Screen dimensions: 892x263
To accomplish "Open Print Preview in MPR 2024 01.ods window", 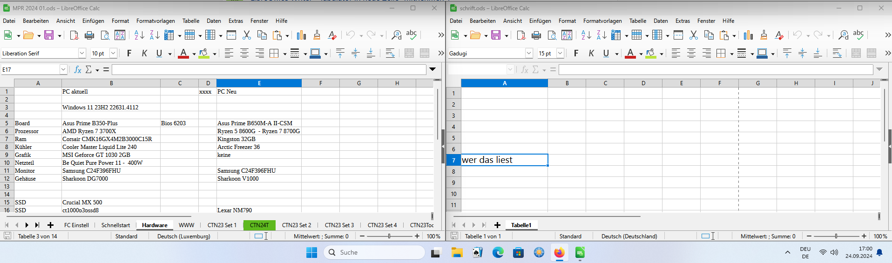I will tap(105, 35).
